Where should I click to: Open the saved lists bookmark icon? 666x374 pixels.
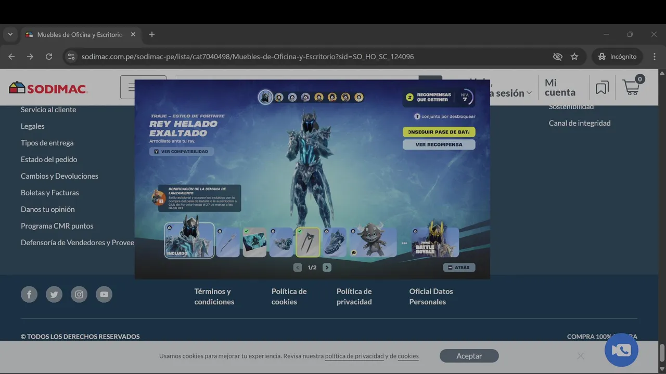coord(602,87)
